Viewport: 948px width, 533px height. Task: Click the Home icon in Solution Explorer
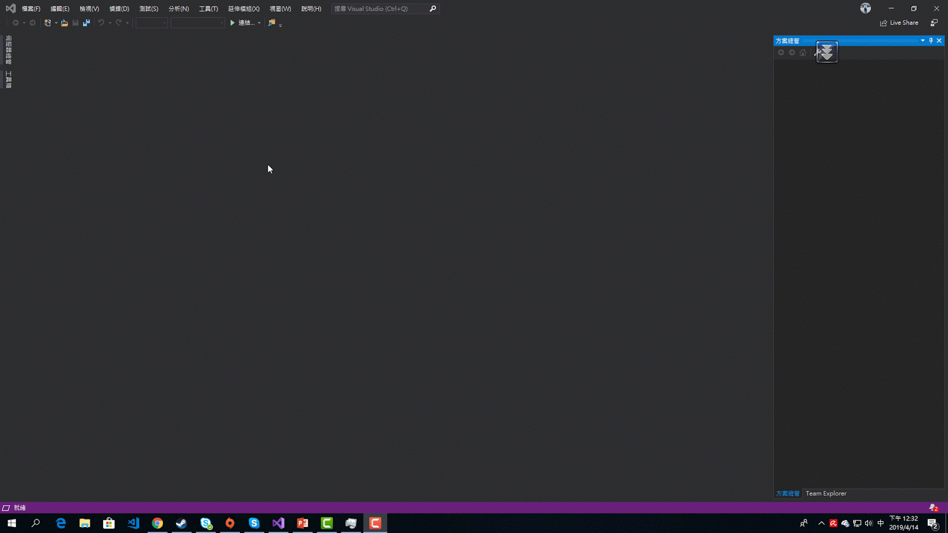pos(803,53)
